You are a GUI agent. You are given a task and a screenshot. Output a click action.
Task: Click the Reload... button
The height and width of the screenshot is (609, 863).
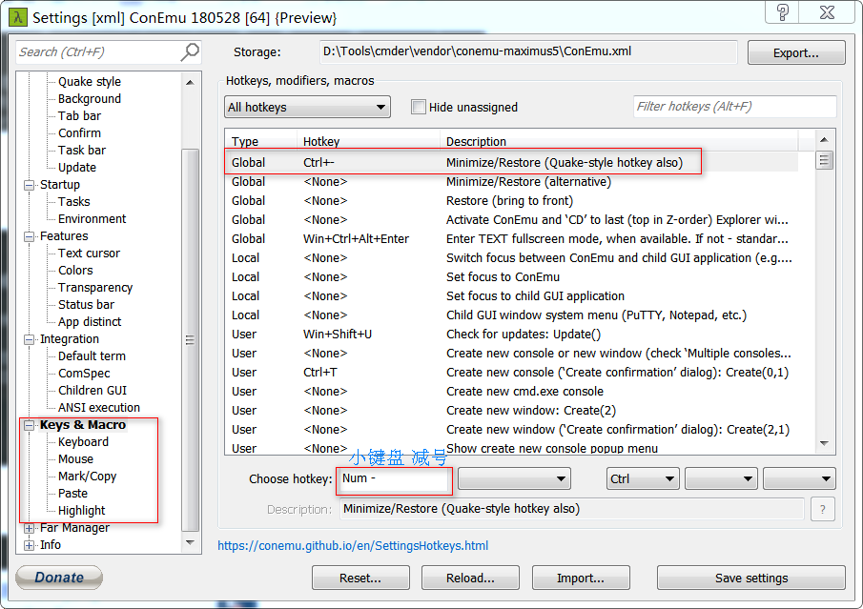coord(470,578)
